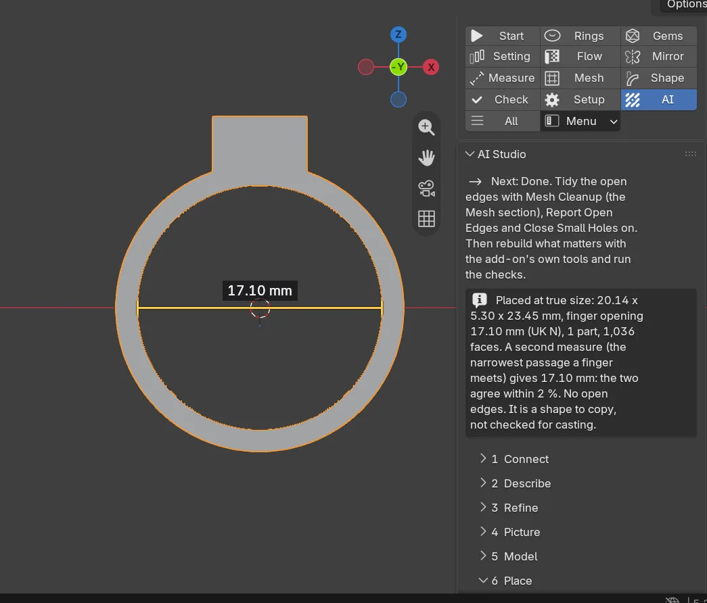Click the Z axis gizmo ball
Viewport: 707px width, 603px height.
click(x=398, y=34)
